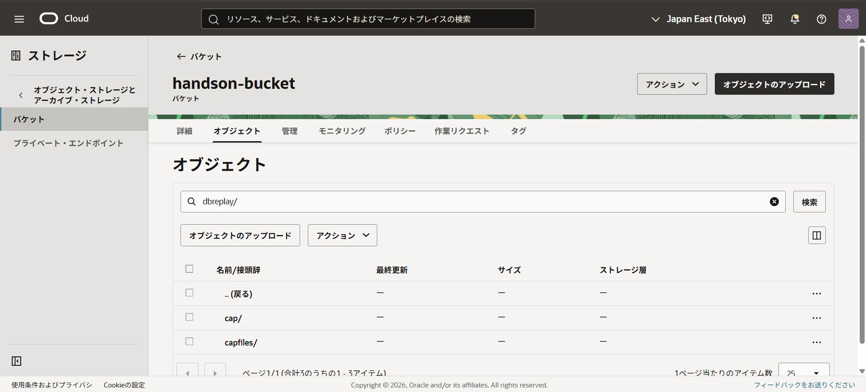Click into the dbreplay/ object prefix search field
The height and width of the screenshot is (392, 866).
click(483, 202)
